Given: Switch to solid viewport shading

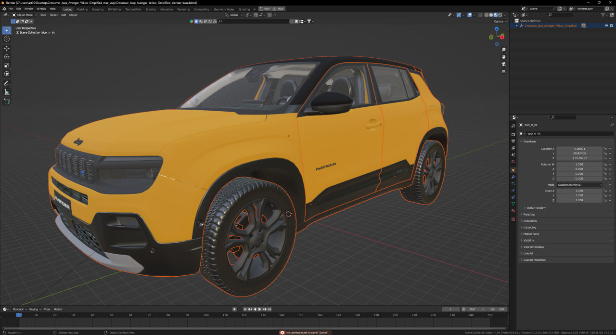Looking at the screenshot, I should [491, 15].
